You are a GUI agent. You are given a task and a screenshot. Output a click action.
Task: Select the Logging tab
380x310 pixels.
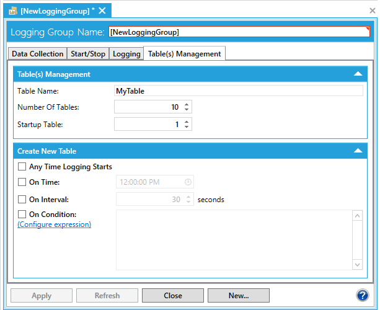pyautogui.click(x=126, y=54)
